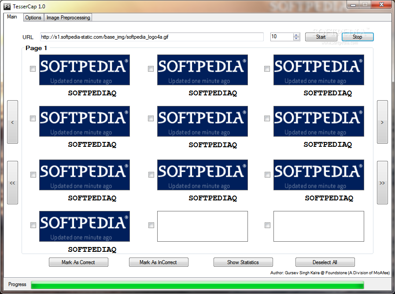Screen dimensions: 395x294
Task: Check the third row, middle column CAPTCHA checkbox
Action: coord(151,174)
